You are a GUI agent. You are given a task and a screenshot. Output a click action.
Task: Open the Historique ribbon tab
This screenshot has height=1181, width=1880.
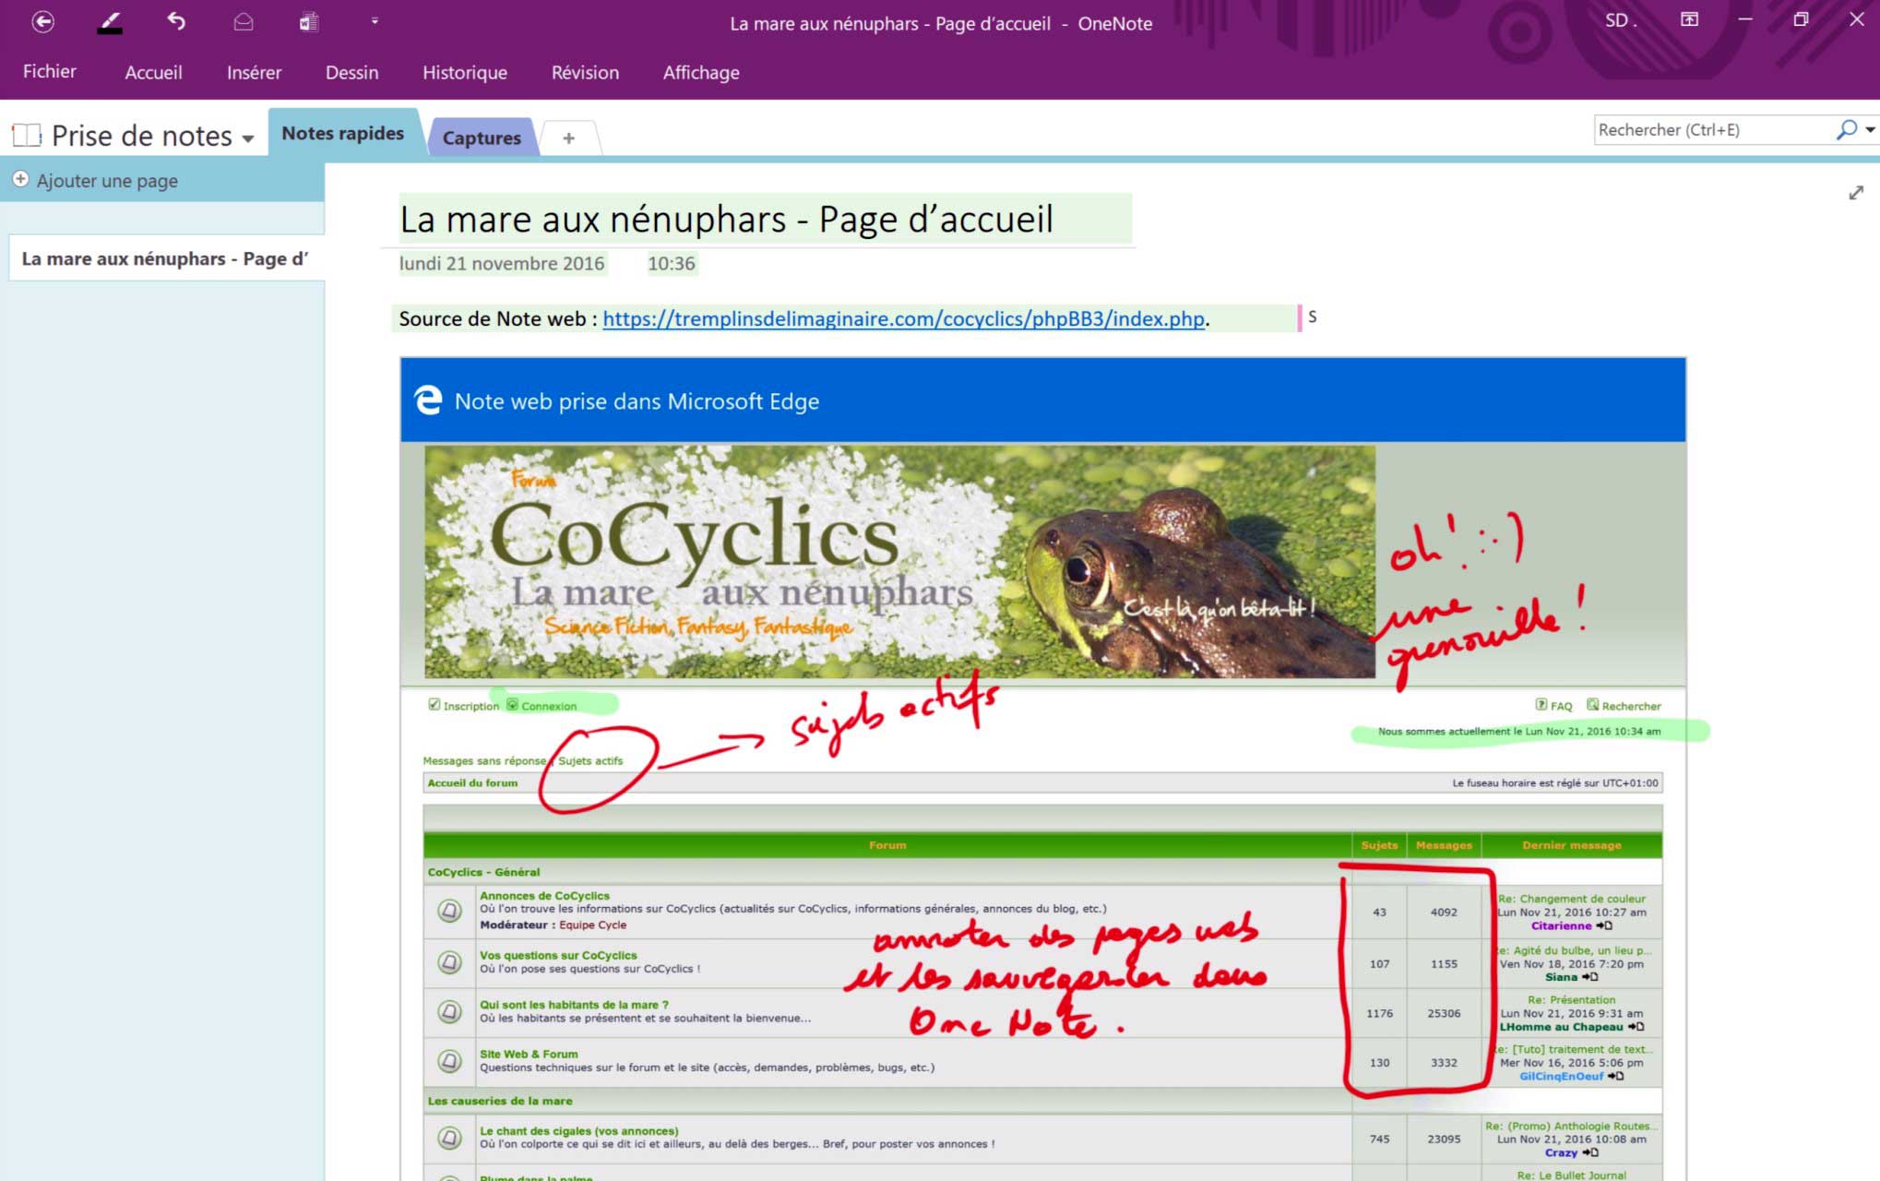(464, 73)
